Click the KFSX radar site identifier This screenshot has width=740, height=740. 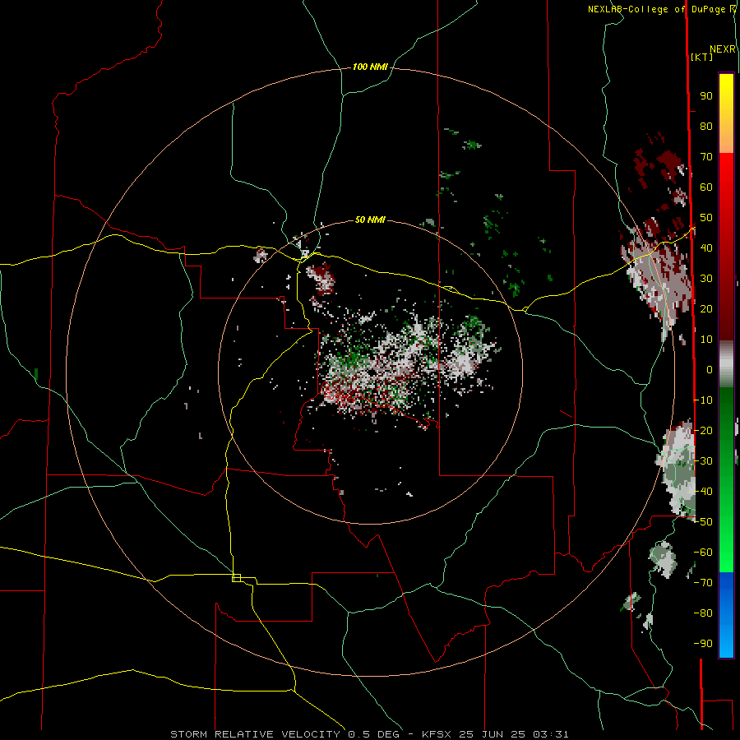click(x=437, y=734)
